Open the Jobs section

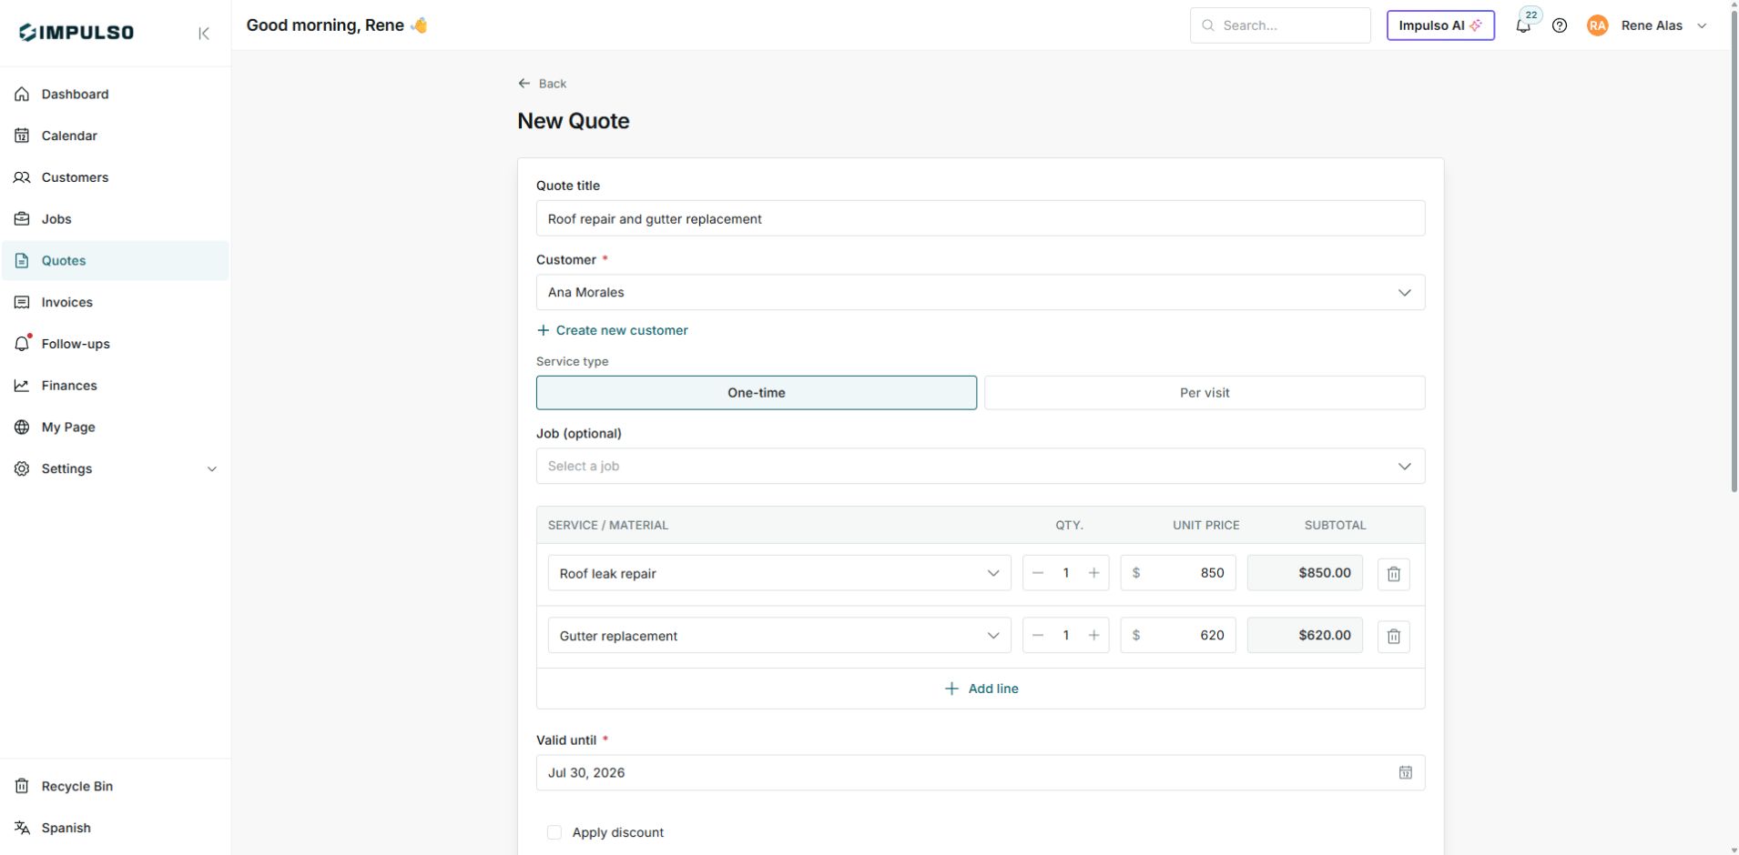(x=115, y=219)
